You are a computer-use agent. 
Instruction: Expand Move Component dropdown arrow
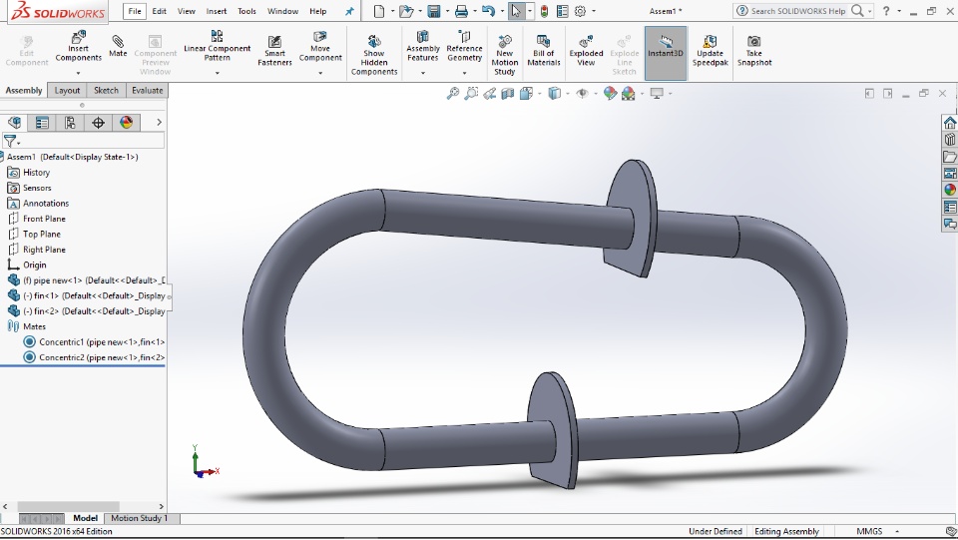point(320,73)
